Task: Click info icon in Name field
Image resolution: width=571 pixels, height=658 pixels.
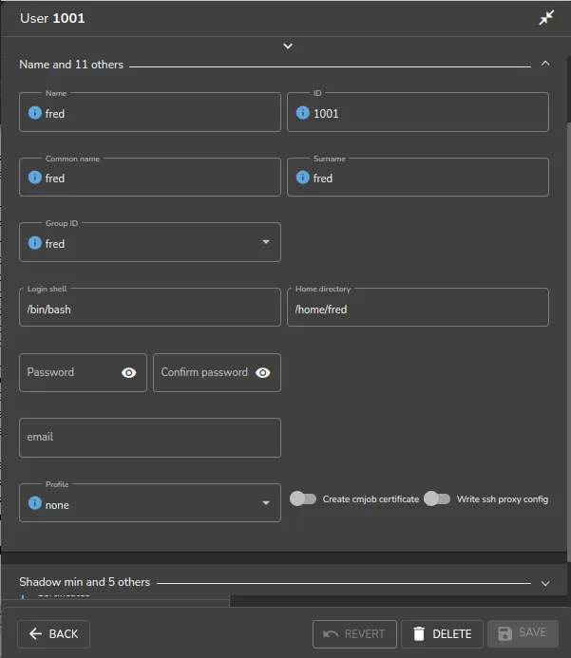Action: pos(35,113)
